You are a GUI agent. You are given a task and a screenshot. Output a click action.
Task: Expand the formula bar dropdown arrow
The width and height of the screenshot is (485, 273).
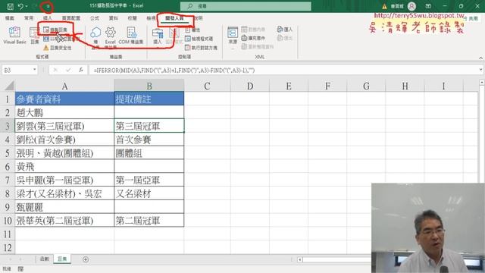[x=480, y=70]
